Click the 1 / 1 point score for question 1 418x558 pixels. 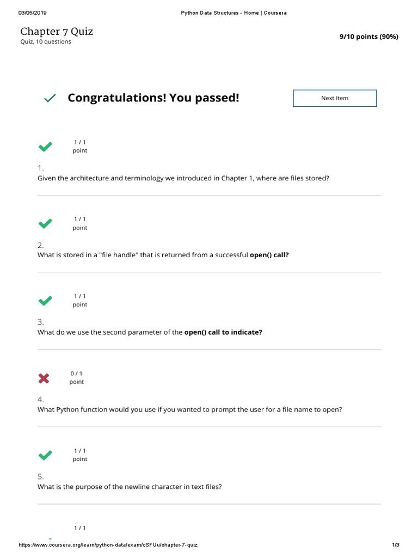click(79, 146)
